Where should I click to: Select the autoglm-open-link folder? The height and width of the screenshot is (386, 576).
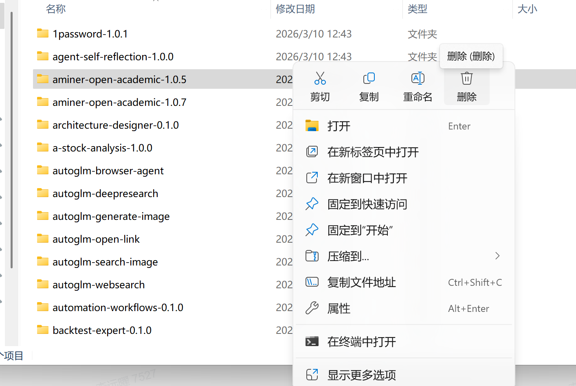96,239
